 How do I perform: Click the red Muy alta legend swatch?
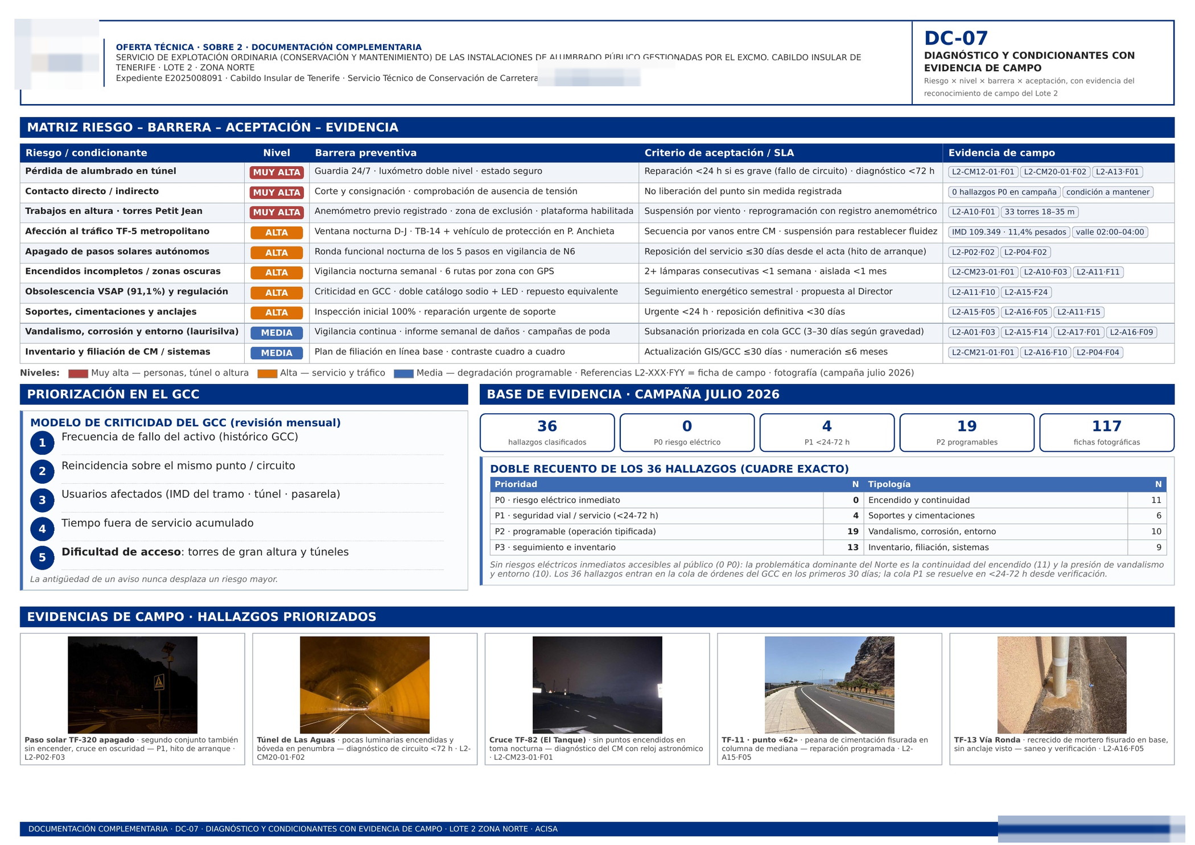click(78, 374)
